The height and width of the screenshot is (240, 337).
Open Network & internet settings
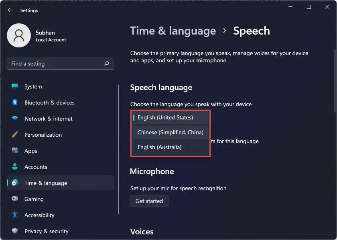coord(61,119)
